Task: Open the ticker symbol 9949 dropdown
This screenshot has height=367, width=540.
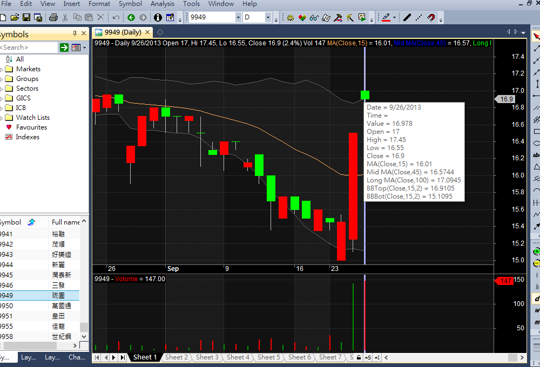Action: [x=238, y=17]
